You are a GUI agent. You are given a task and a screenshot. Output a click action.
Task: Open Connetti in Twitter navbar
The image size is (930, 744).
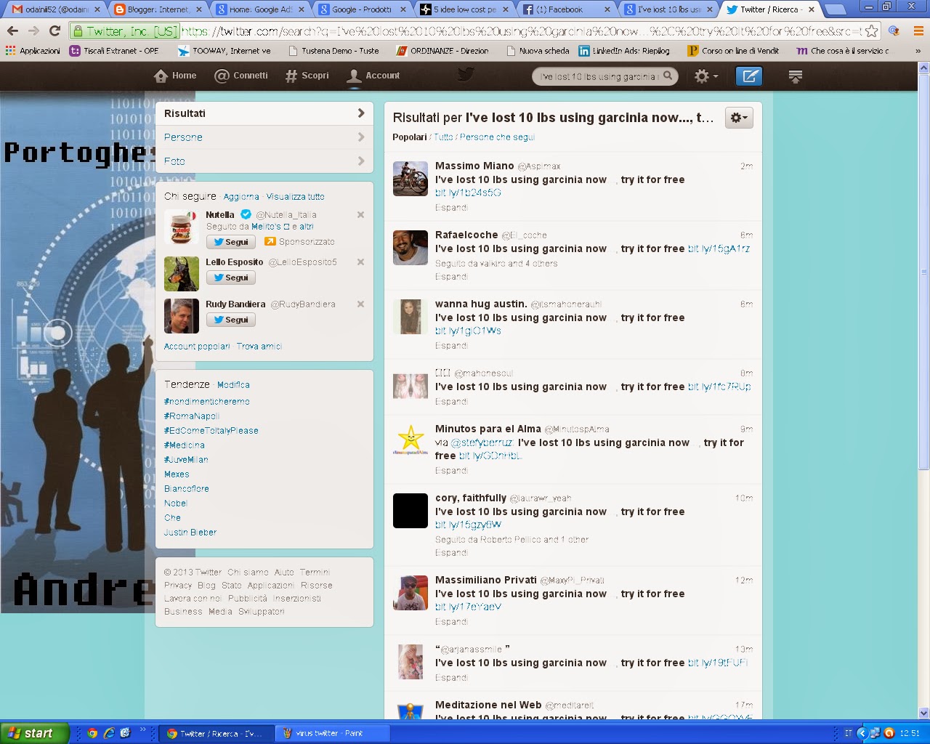tap(241, 76)
